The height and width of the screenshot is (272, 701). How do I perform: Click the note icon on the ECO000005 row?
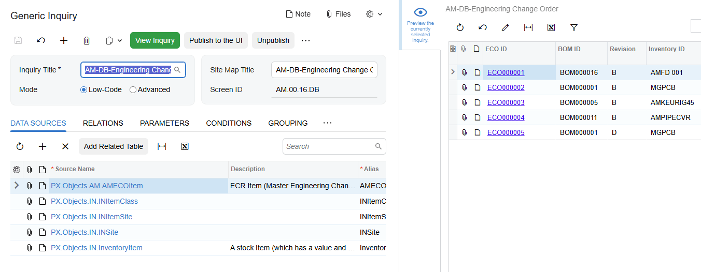pos(477,132)
